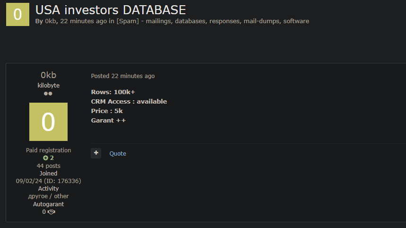This screenshot has width=406, height=228.
Task: Click the 'другое / other' activity value
Action: (48, 196)
